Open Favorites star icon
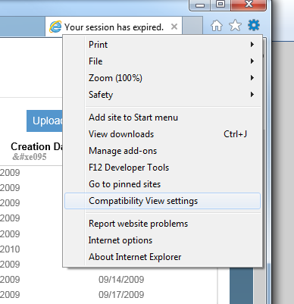The width and height of the screenshot is (294, 304). point(235,25)
